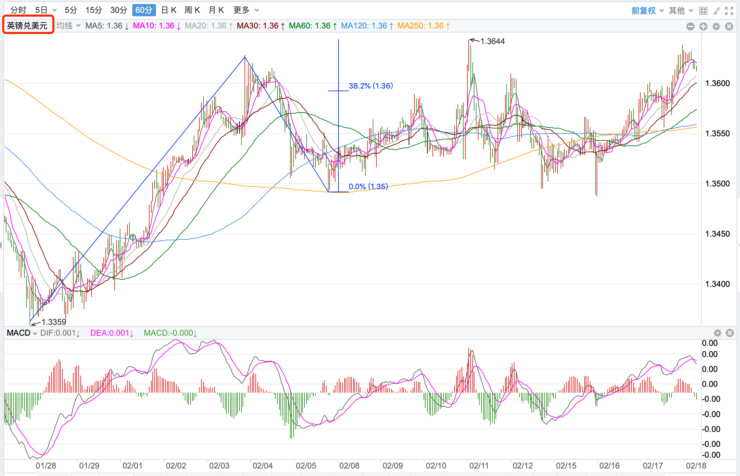
Task: Switch to the 分时 intraday view
Action: 18,10
